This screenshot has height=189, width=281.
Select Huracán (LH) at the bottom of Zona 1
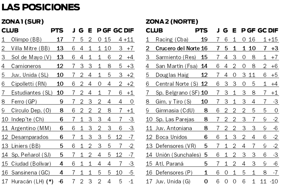point(28,181)
